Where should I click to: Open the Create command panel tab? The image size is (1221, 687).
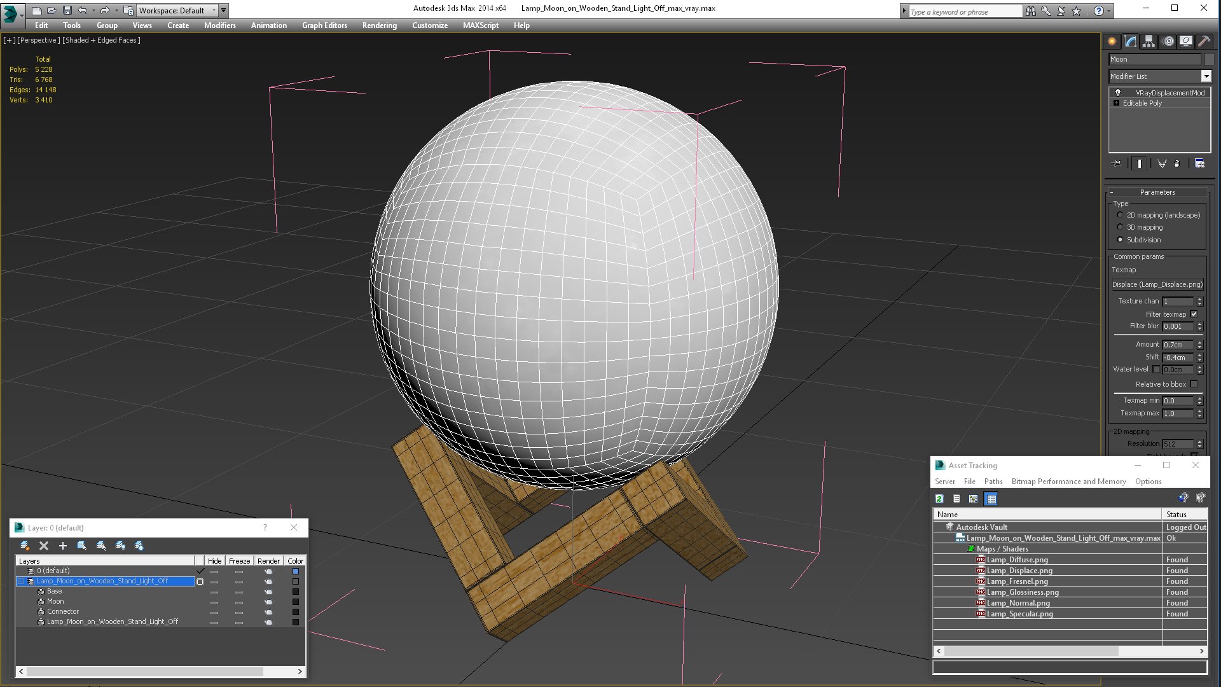(x=1112, y=41)
